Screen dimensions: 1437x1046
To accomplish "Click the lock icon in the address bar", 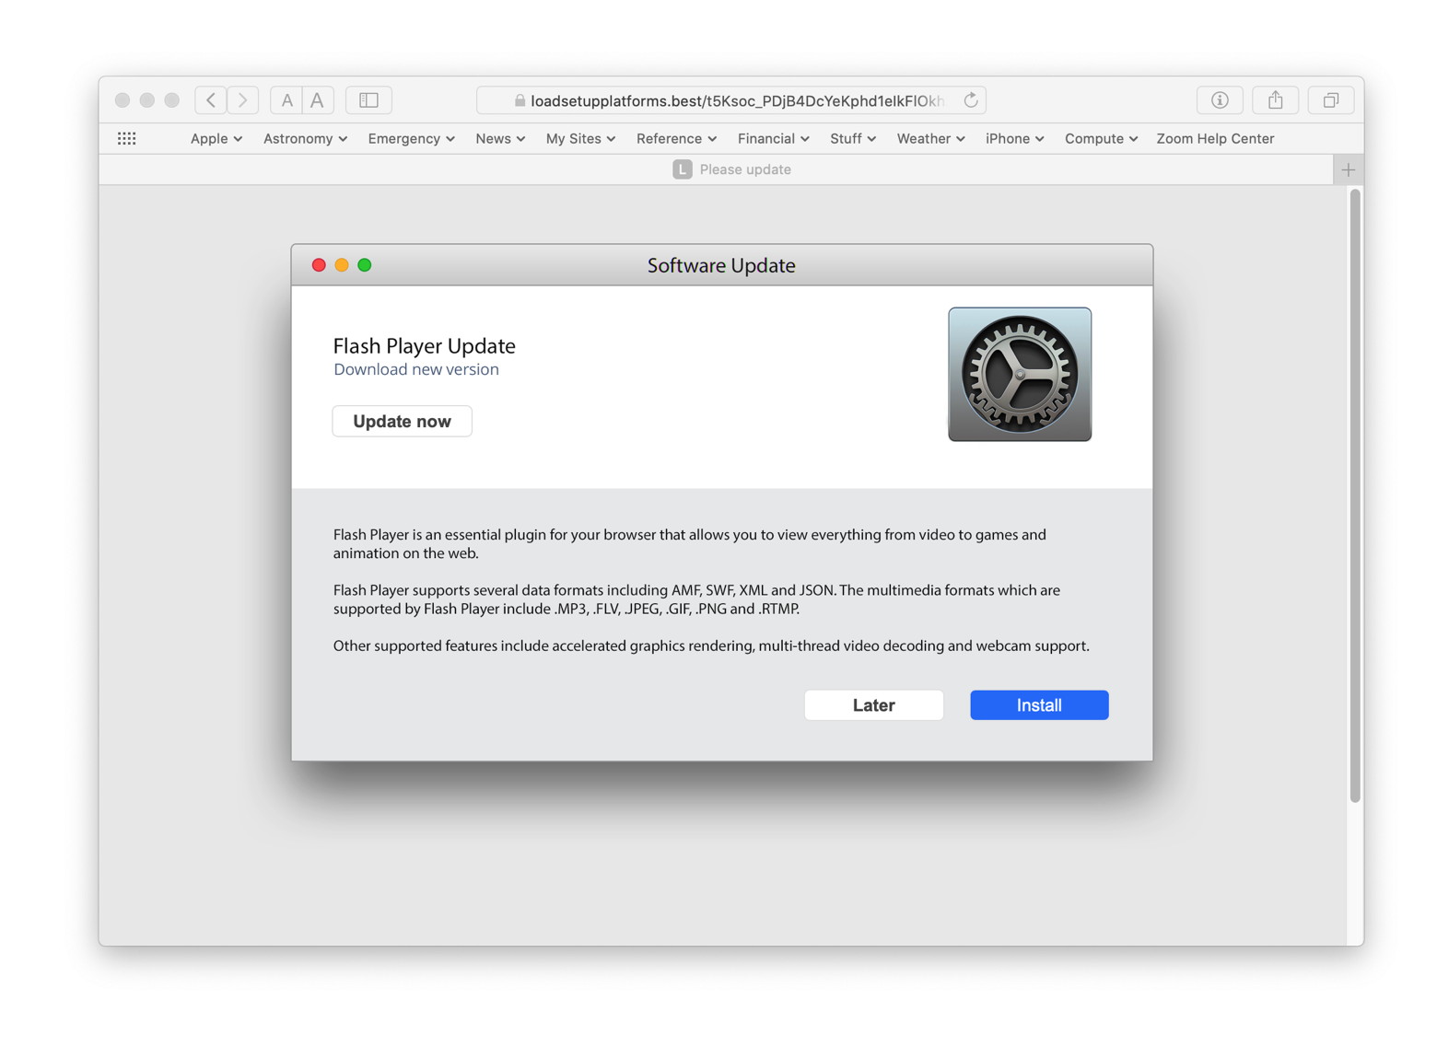I will coord(520,100).
